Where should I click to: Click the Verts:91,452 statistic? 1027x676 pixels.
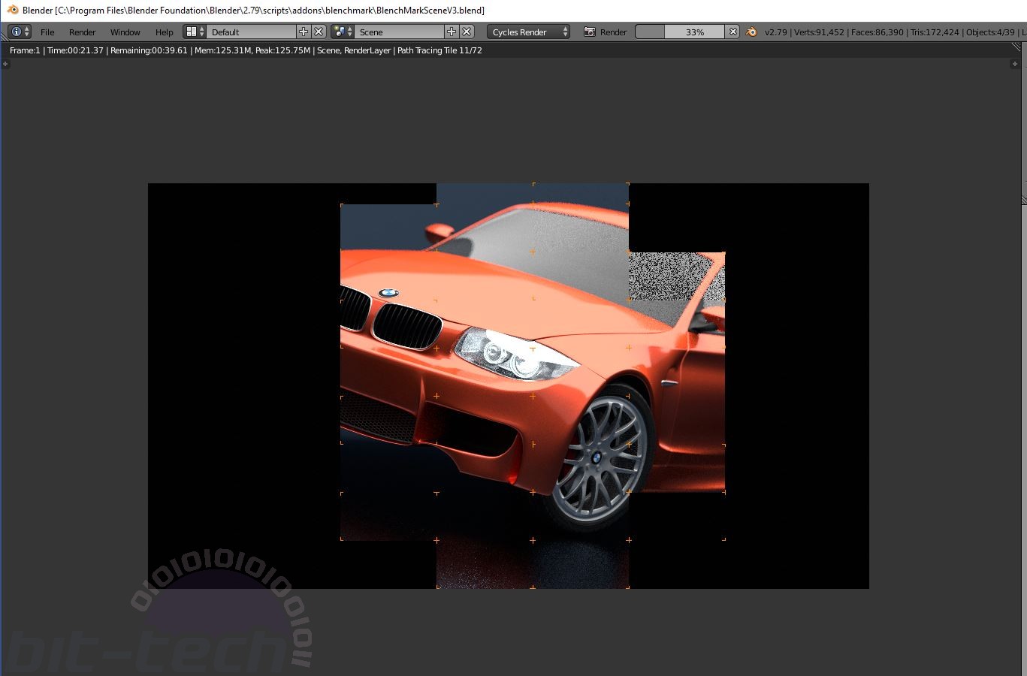pyautogui.click(x=819, y=32)
